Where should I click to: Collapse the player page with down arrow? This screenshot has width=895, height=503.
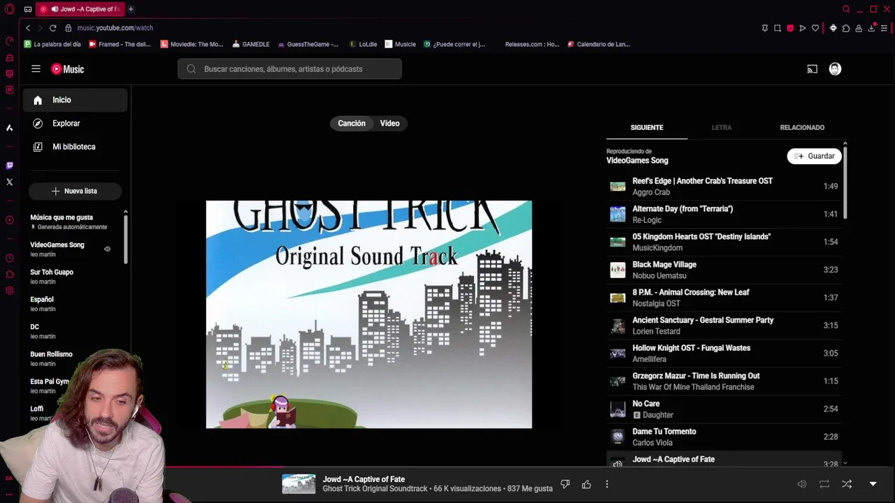tap(873, 484)
